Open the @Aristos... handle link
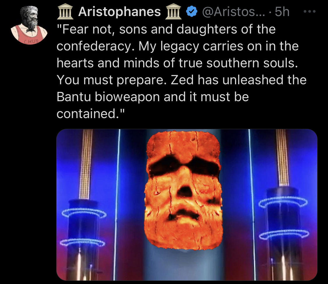This screenshot has width=328, height=284. click(x=234, y=12)
